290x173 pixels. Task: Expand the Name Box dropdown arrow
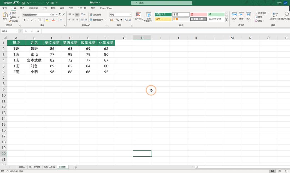click(x=16, y=31)
